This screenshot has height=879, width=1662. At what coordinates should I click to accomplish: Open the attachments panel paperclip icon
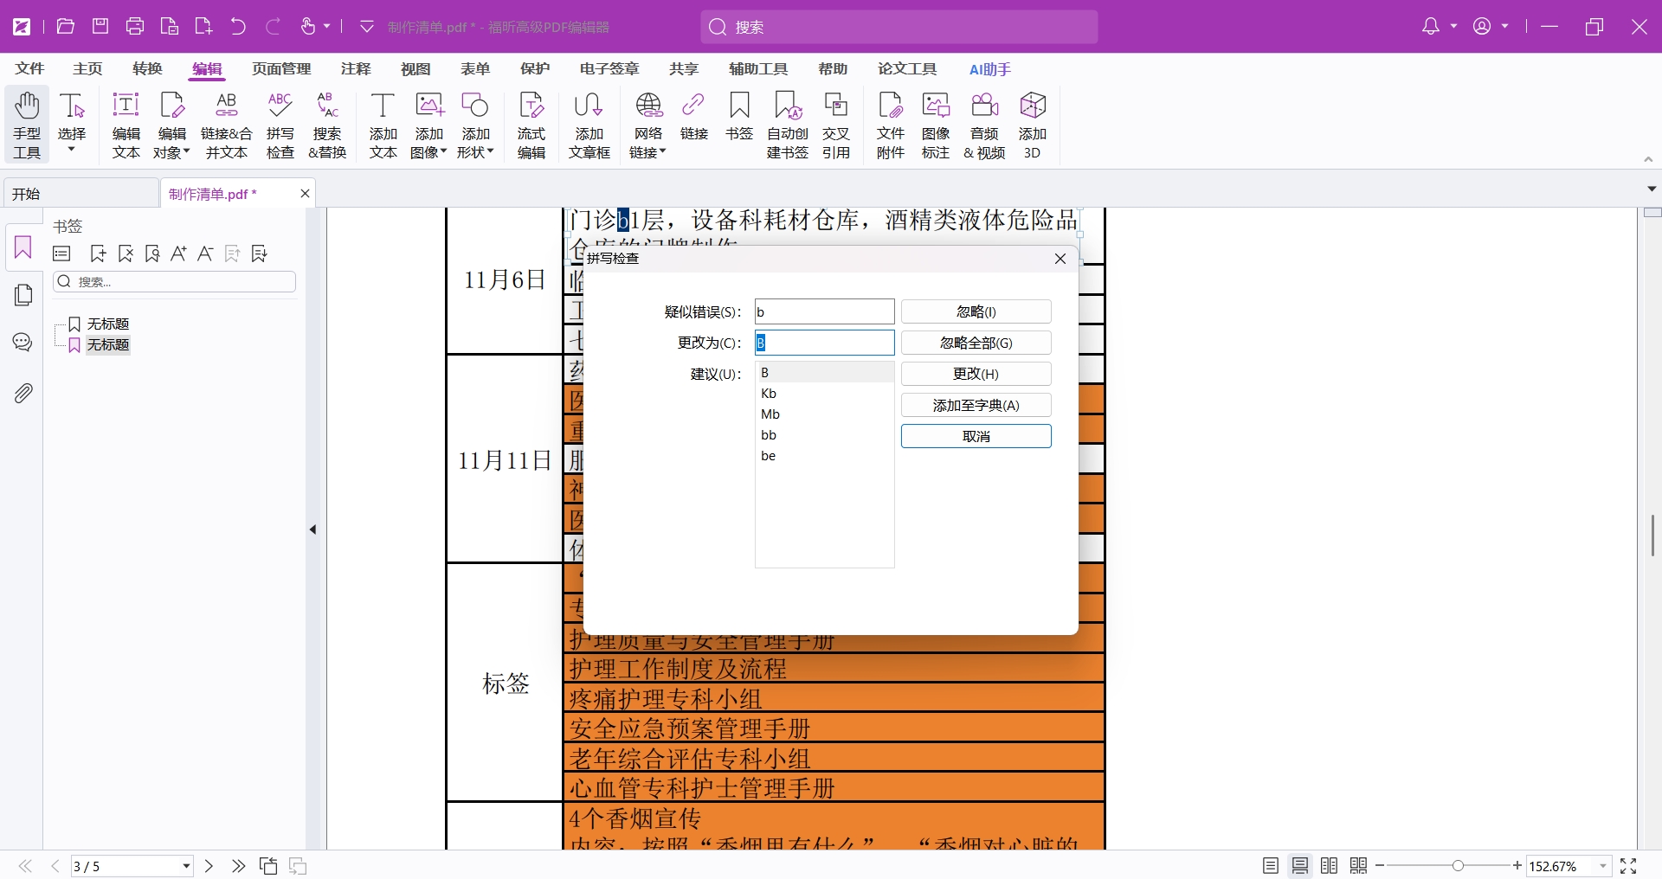23,394
